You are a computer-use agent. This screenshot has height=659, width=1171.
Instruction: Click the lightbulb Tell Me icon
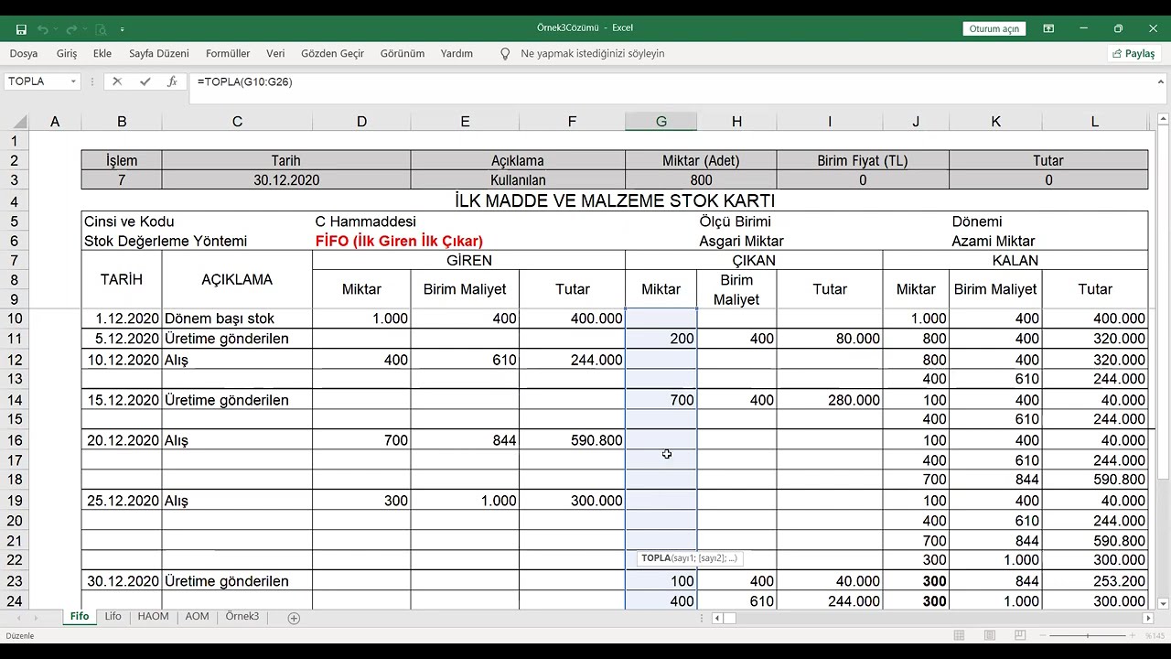click(505, 54)
